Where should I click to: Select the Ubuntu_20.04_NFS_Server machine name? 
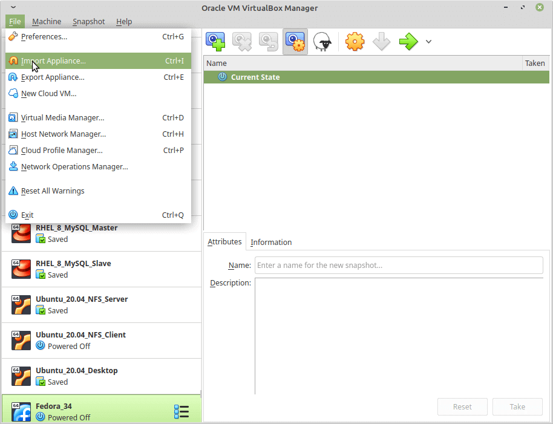[x=82, y=299]
